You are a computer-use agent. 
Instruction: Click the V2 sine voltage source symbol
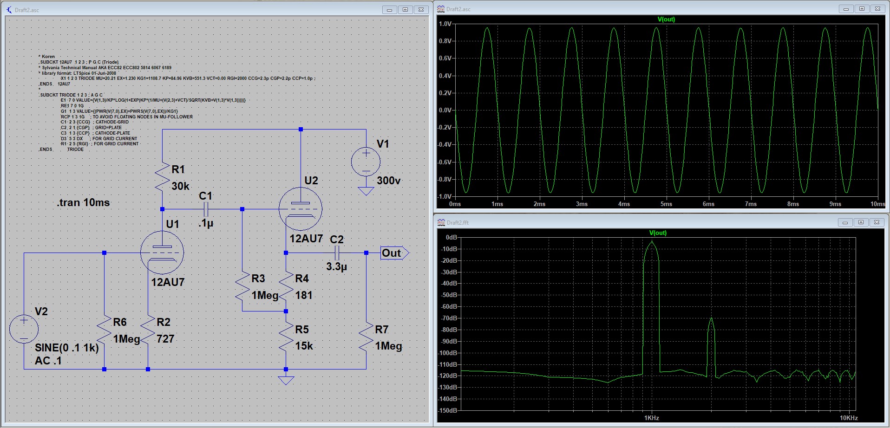coord(24,329)
